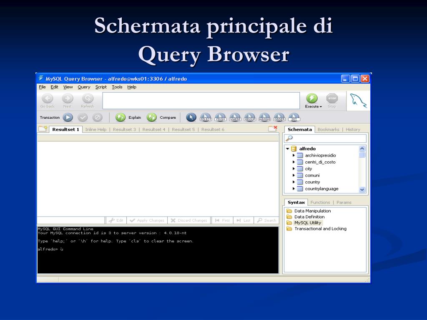Click the magnifier icon in schemata search
The image size is (427, 320).
(289, 138)
